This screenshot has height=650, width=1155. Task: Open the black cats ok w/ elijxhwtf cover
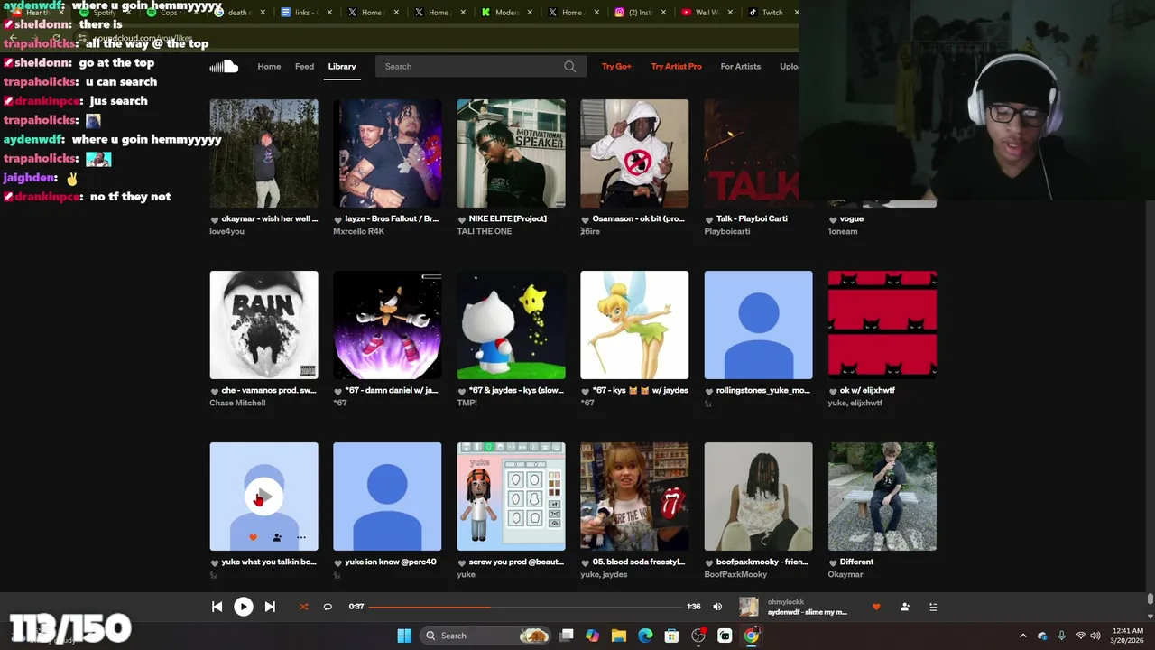(882, 325)
